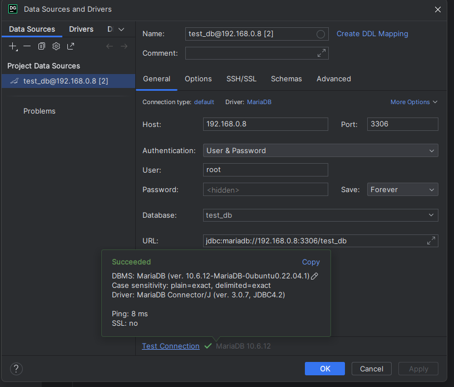Click the SSL: no text
This screenshot has height=387, width=454.
125,324
